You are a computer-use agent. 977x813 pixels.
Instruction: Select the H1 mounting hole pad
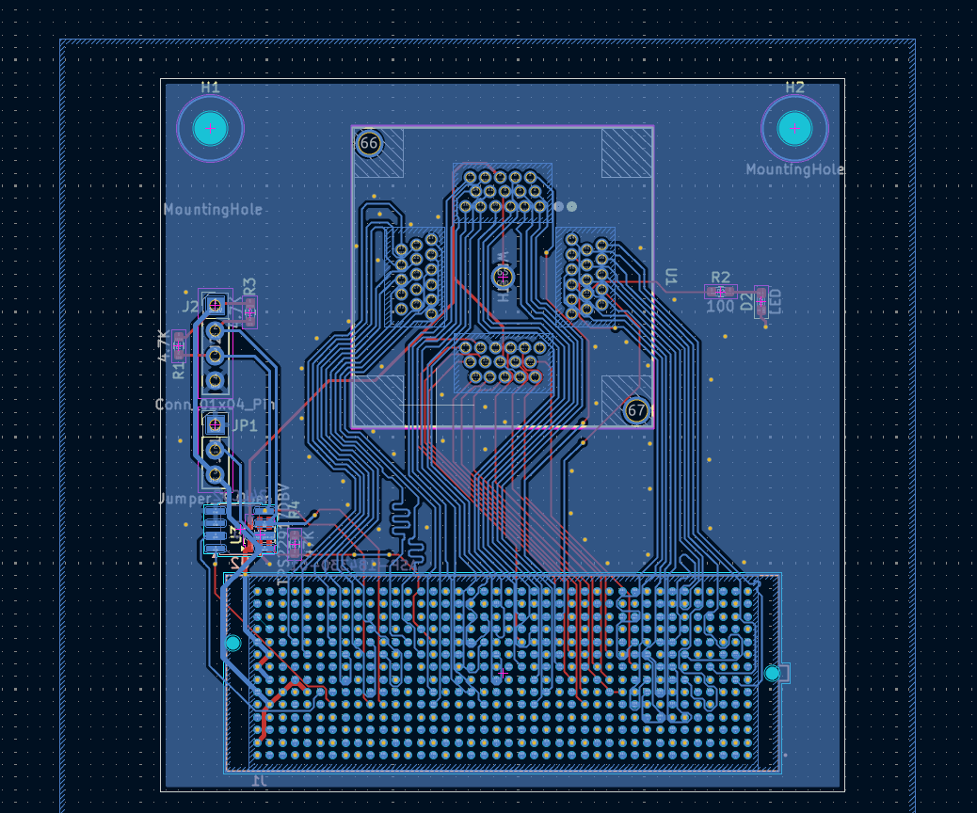tap(211, 128)
